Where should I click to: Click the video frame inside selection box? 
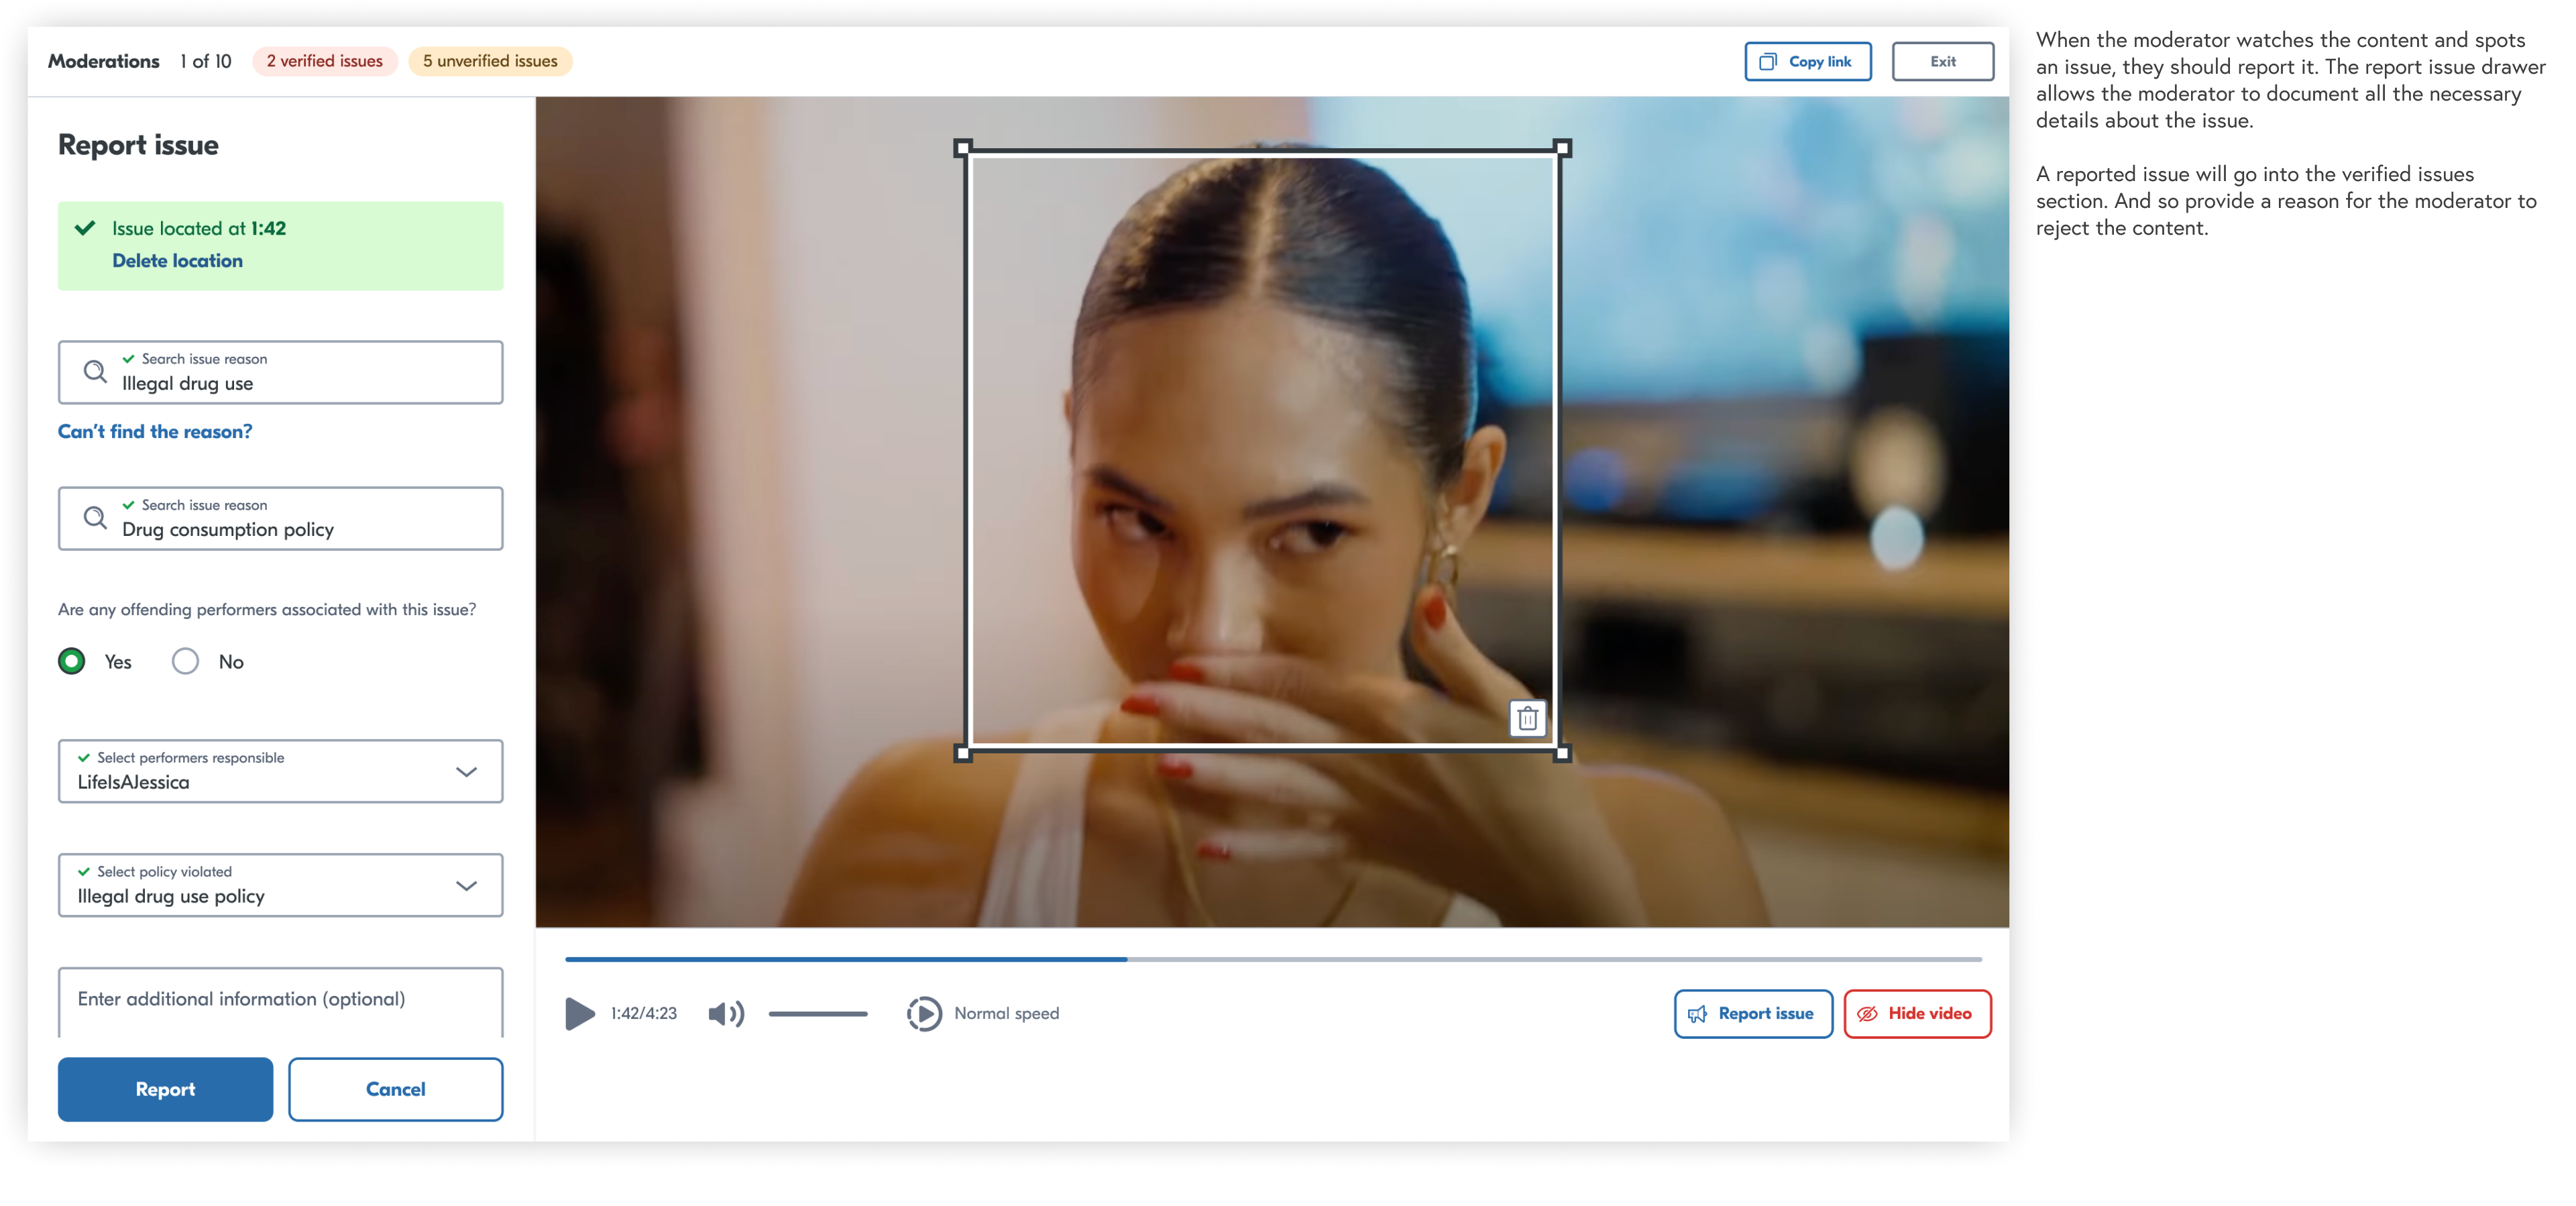tap(1262, 450)
